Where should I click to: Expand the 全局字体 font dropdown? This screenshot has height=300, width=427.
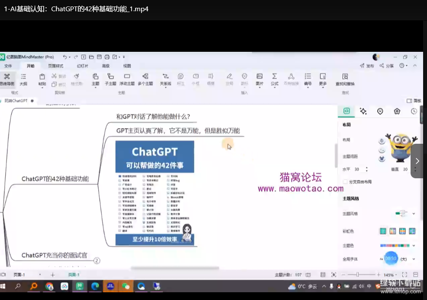click(x=414, y=259)
